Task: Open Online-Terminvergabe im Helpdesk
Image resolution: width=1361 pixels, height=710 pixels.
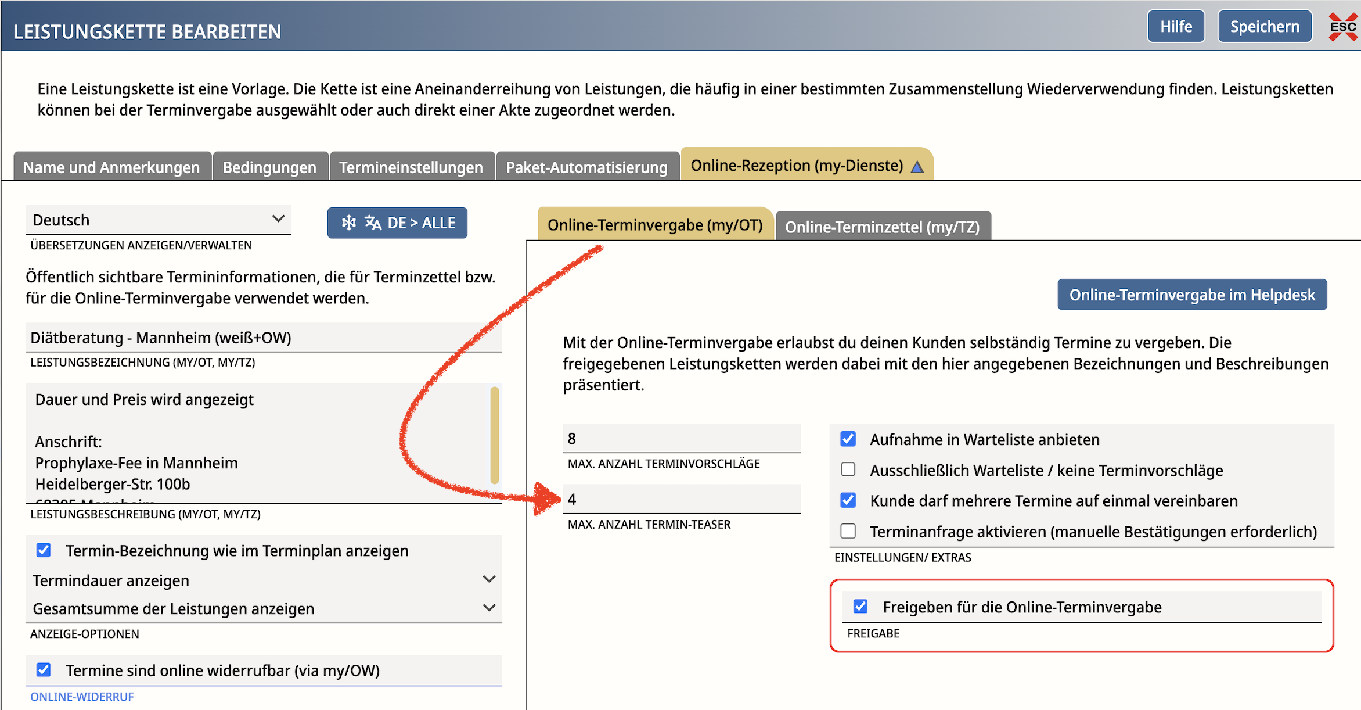Action: coord(1192,295)
